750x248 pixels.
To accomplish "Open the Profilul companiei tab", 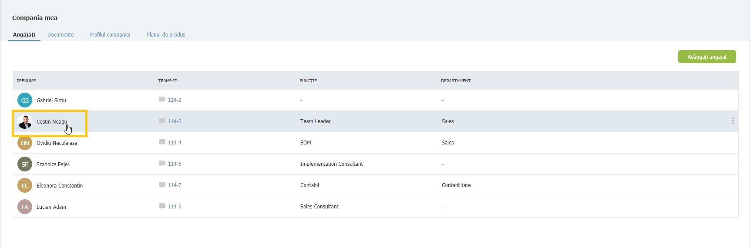I will coord(110,34).
